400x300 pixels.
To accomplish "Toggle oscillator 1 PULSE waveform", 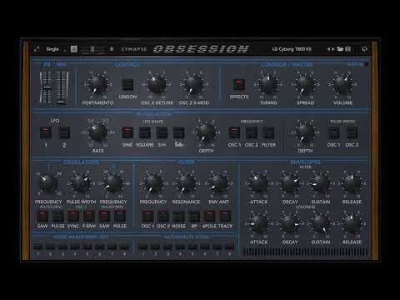I will [57, 216].
